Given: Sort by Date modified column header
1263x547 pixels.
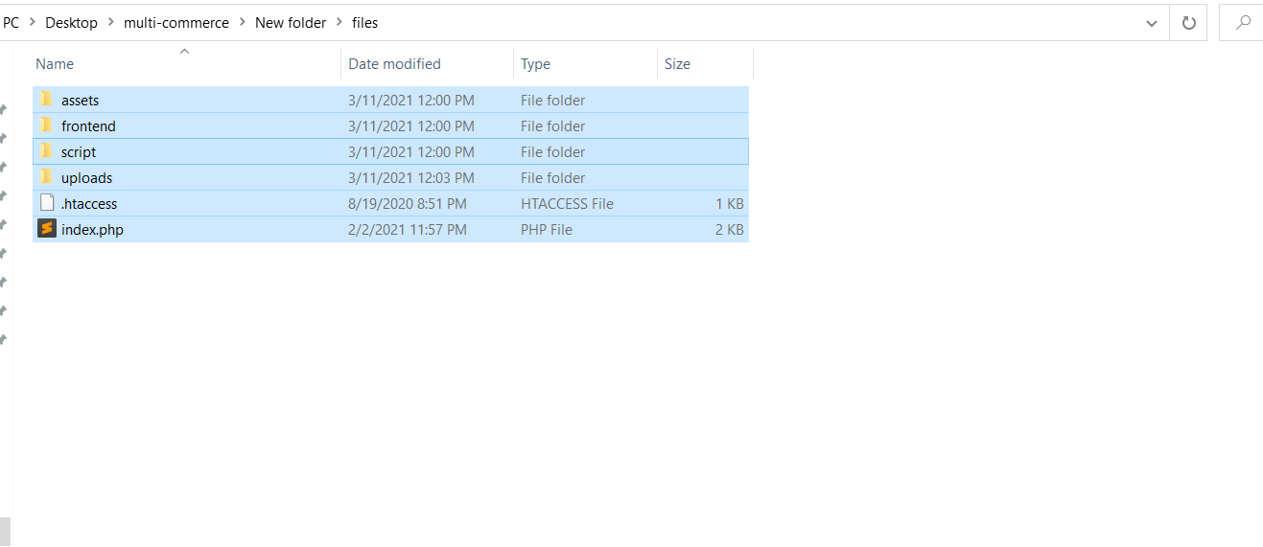Looking at the screenshot, I should tap(394, 64).
